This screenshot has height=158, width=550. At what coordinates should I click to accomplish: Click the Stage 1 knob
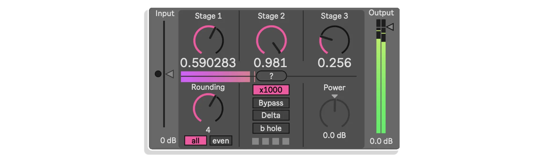click(209, 40)
